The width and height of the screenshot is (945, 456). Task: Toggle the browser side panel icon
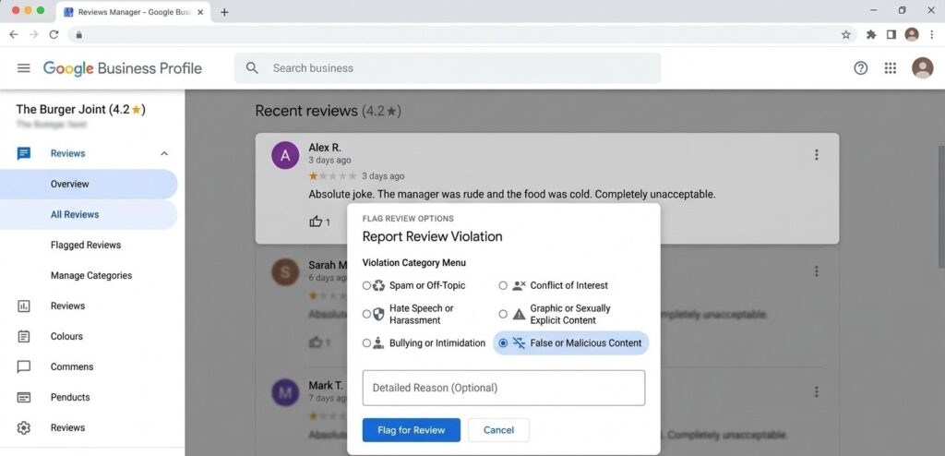tap(891, 34)
